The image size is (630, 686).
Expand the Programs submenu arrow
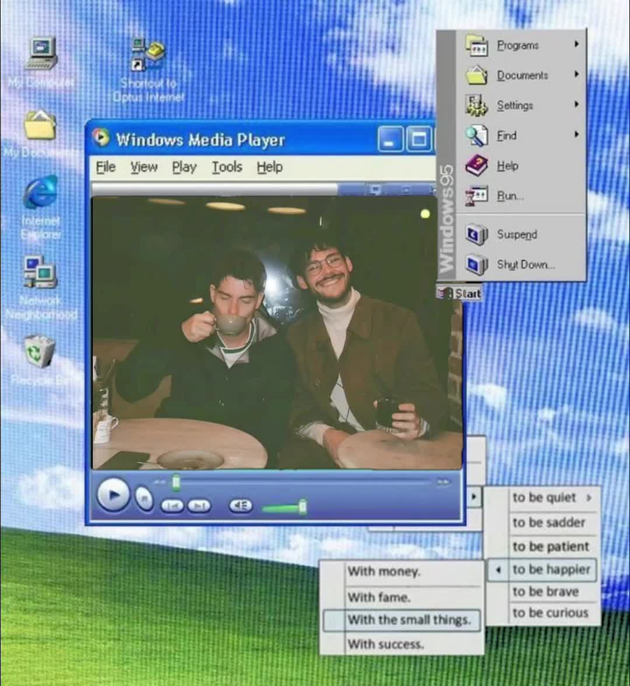[576, 44]
